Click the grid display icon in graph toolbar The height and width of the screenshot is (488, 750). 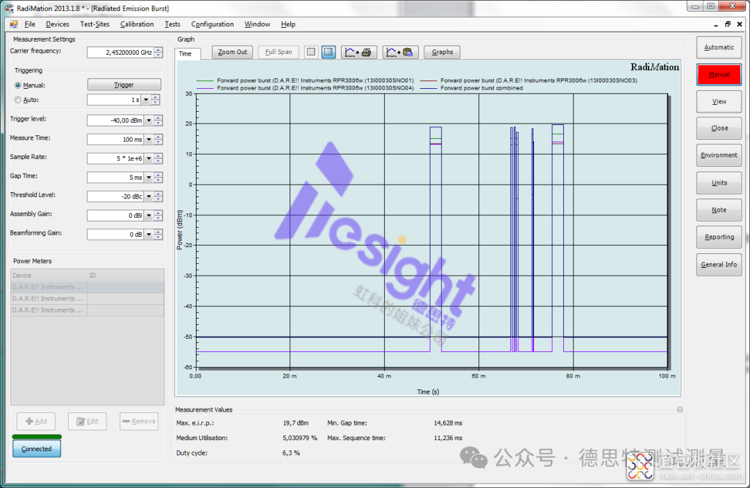311,52
